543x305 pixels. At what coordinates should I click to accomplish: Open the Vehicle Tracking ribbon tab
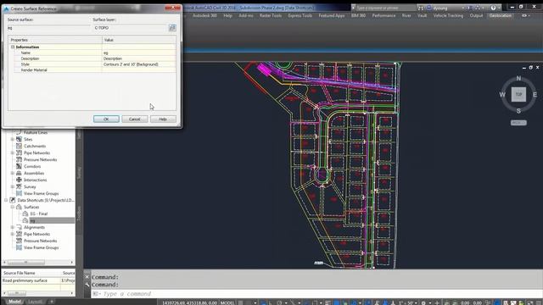(448, 15)
